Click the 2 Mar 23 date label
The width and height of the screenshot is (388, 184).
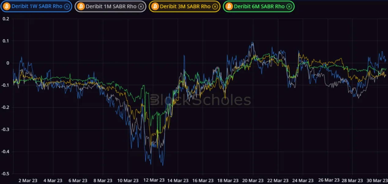click(x=28, y=180)
